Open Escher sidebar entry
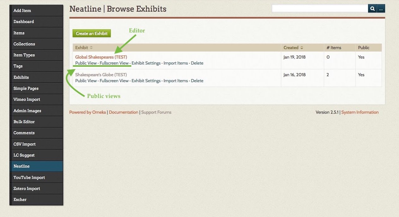The width and height of the screenshot is (399, 217). click(x=36, y=200)
